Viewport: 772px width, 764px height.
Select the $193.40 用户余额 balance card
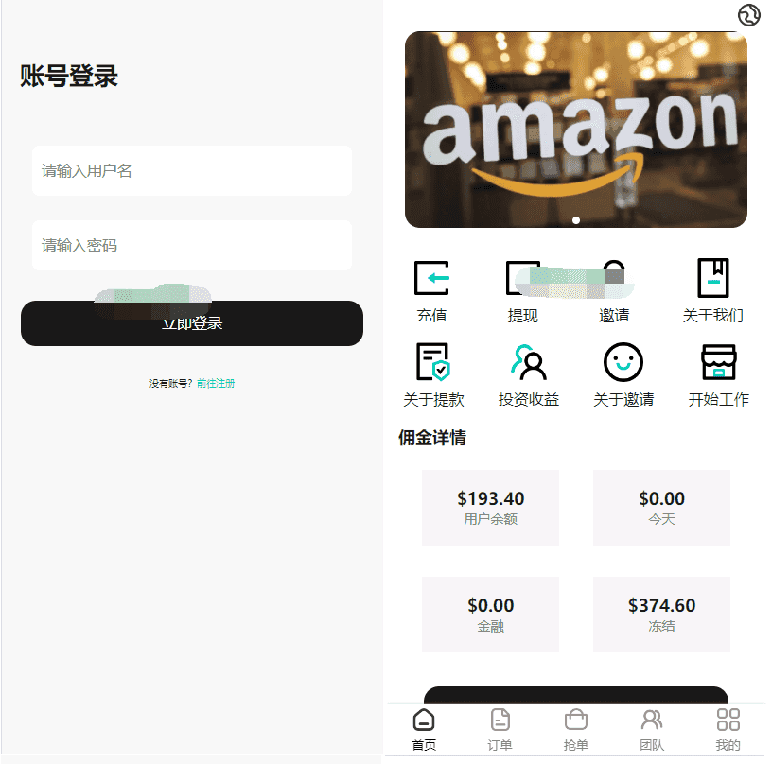click(x=490, y=508)
